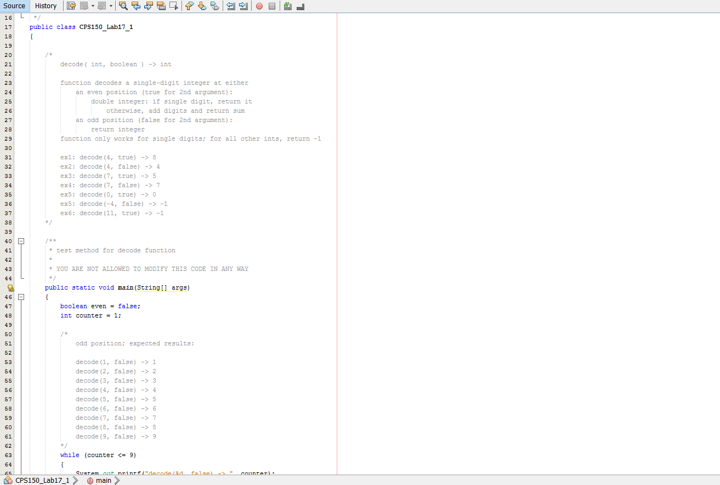Jump to Previous Bookmark
Screen dimensions: 720x485
tap(189, 6)
